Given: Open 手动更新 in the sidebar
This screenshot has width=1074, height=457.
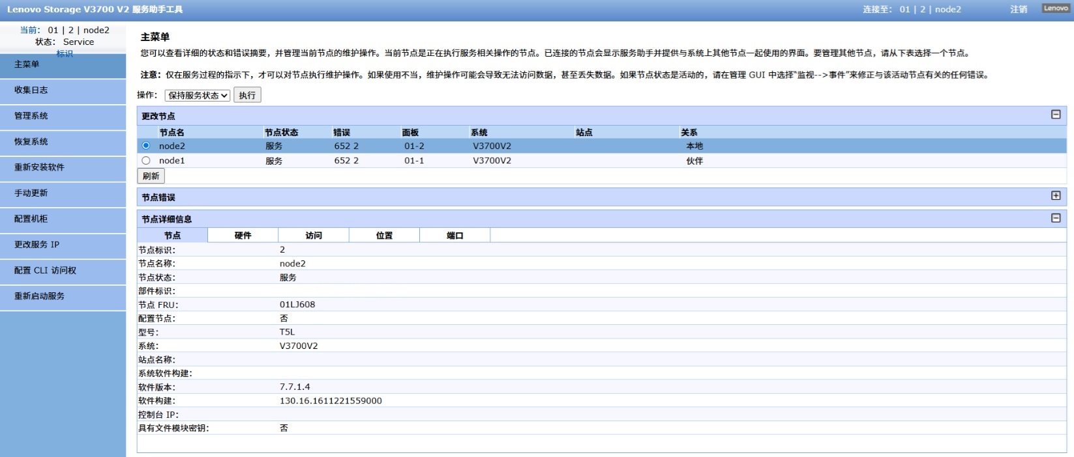Looking at the screenshot, I should coord(63,193).
